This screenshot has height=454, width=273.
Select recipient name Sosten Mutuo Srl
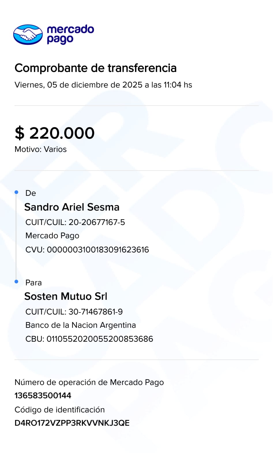(x=66, y=296)
